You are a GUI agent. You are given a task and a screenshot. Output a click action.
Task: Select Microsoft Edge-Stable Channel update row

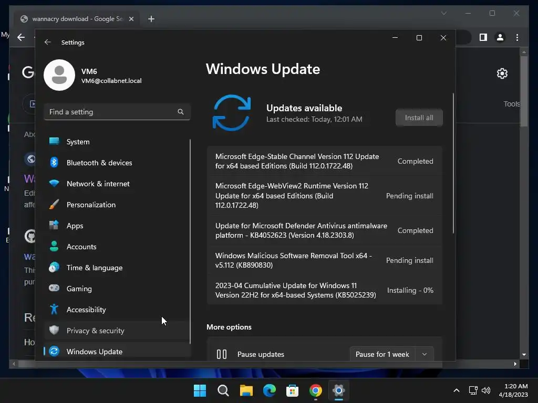point(324,161)
